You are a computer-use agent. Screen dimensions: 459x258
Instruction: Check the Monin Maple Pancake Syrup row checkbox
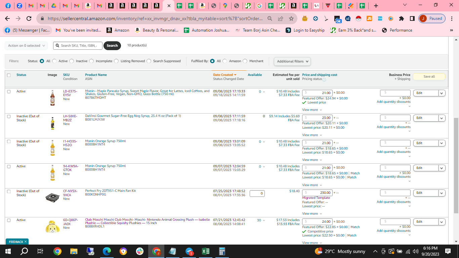(9, 91)
